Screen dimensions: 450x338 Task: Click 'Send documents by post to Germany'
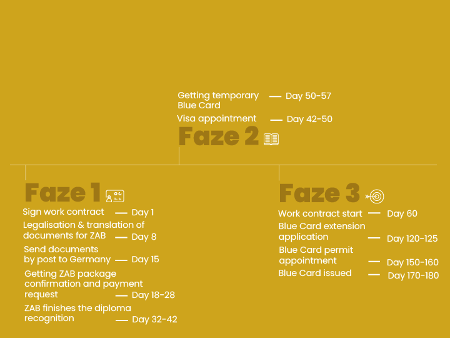coord(67,254)
